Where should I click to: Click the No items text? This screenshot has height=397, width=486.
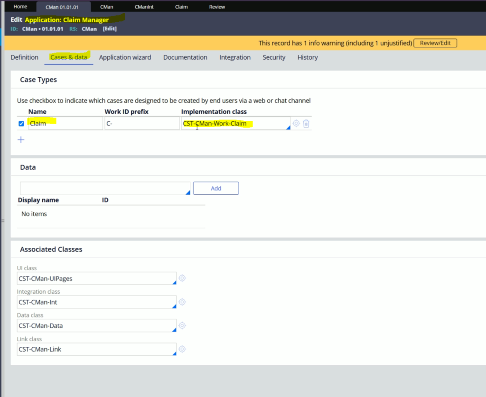coord(34,214)
